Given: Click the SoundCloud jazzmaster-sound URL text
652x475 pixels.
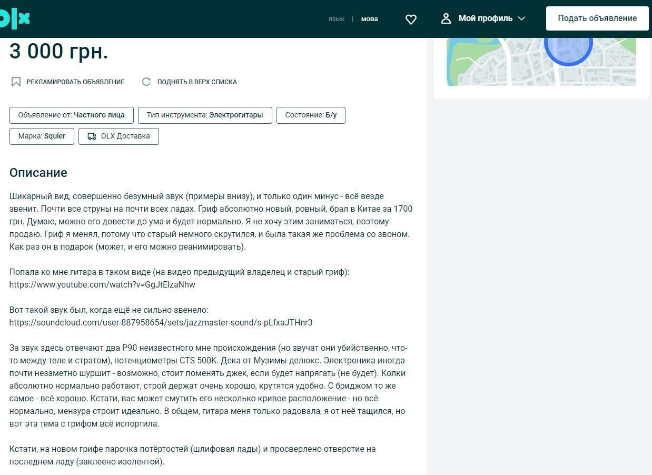Looking at the screenshot, I should [161, 322].
